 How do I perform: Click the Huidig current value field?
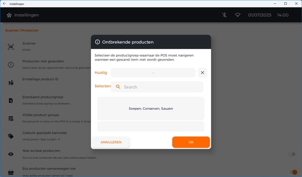click(153, 72)
